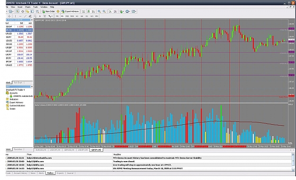This screenshot has width=296, height=180.
Task: Switch timeframe to M15
Action: point(67,16)
